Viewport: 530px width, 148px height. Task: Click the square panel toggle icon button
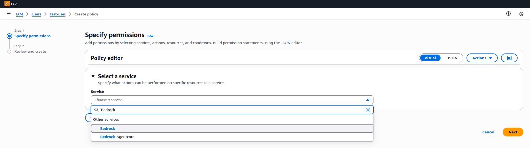509,58
